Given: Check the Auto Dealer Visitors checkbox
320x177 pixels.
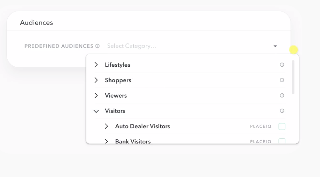Looking at the screenshot, I should click(x=282, y=127).
